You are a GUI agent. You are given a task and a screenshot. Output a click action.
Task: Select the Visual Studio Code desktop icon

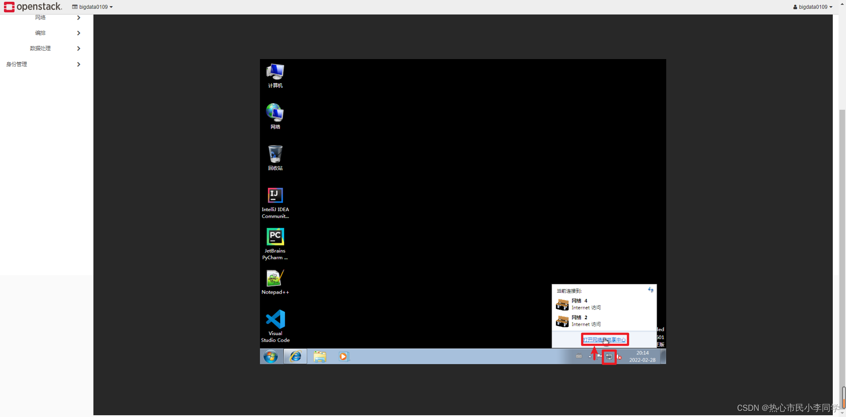click(x=275, y=326)
